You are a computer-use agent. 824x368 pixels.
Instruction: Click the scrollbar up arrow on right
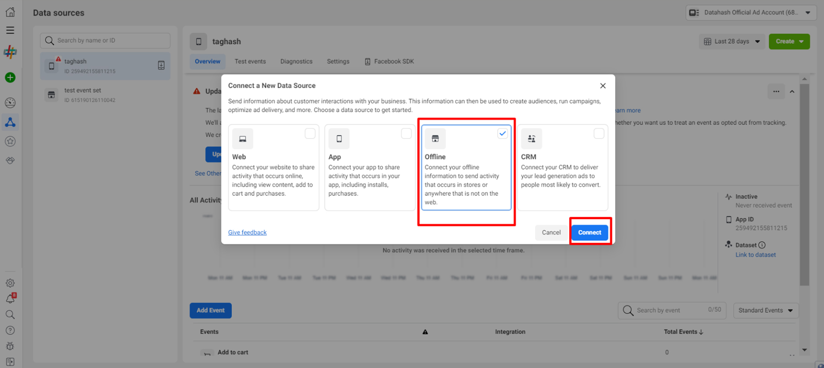coord(805,79)
